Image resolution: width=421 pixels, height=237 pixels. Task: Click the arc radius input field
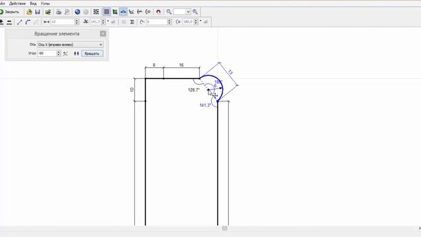point(157,22)
